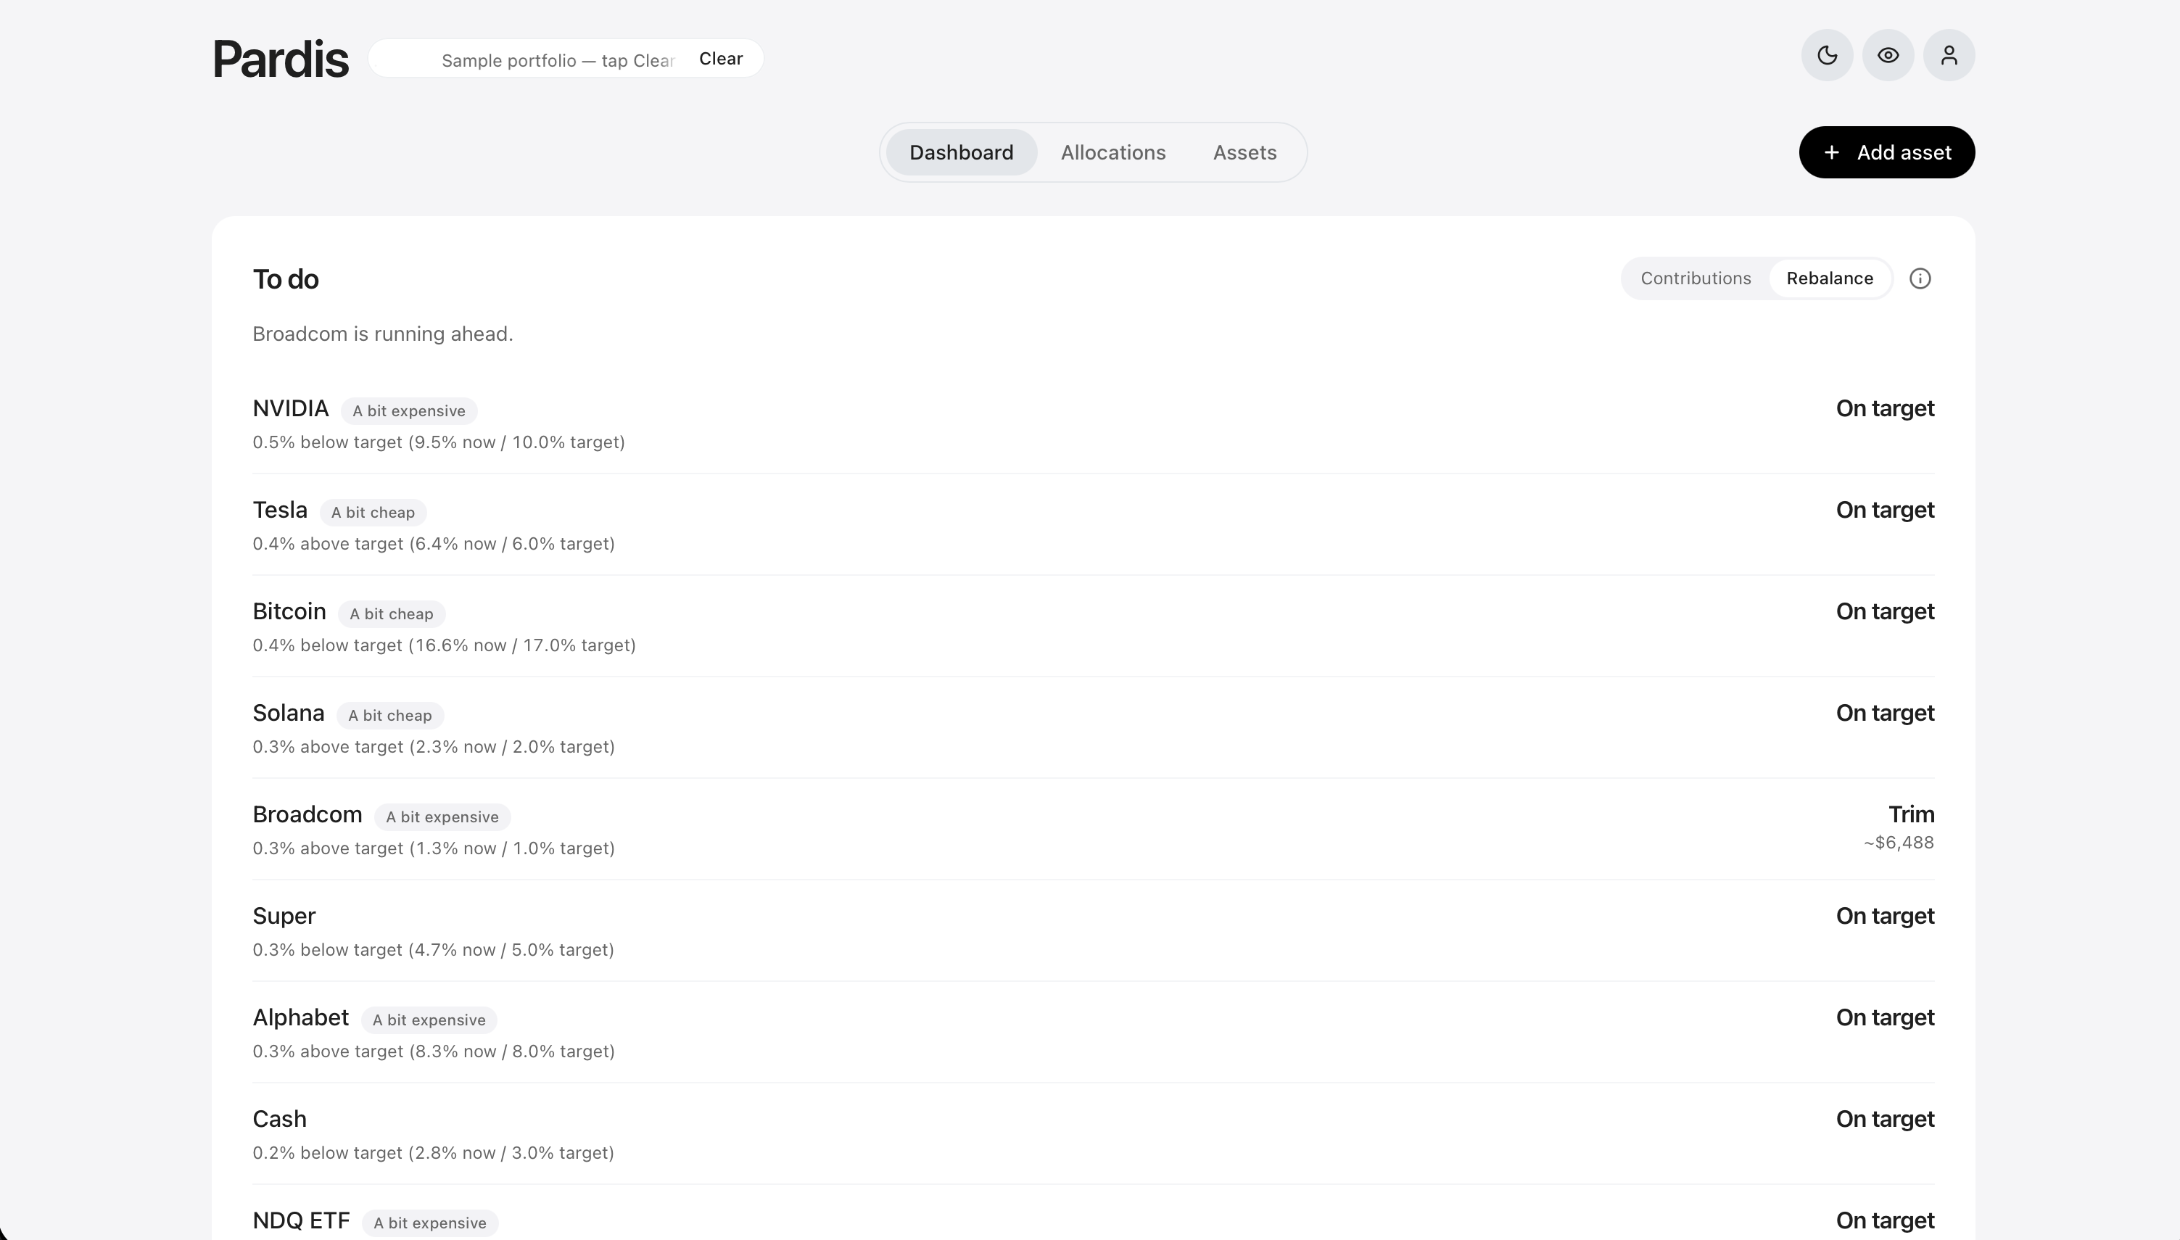Viewport: 2180px width, 1240px height.
Task: Click the 'To do' heading
Action: pyautogui.click(x=286, y=279)
